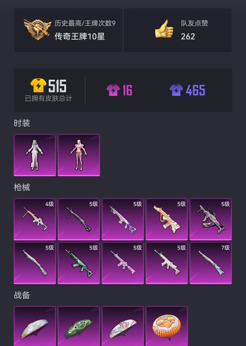The height and width of the screenshot is (346, 246).
Task: Select the 4级 gun skin thumbnail
Action: coord(35,219)
